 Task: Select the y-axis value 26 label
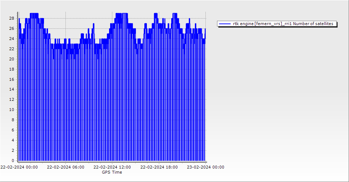[12, 28]
